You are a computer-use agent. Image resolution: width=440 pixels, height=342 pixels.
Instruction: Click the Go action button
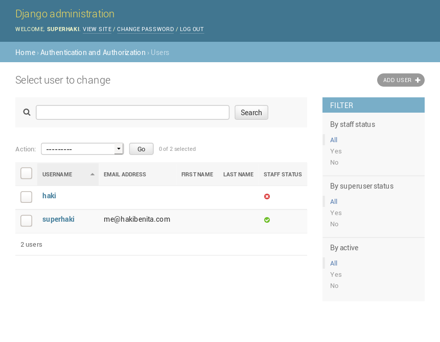pyautogui.click(x=142, y=149)
